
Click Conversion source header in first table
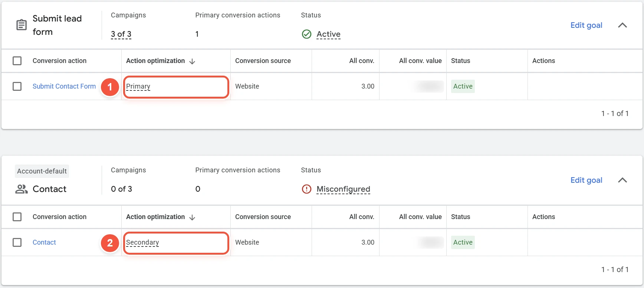(x=263, y=61)
